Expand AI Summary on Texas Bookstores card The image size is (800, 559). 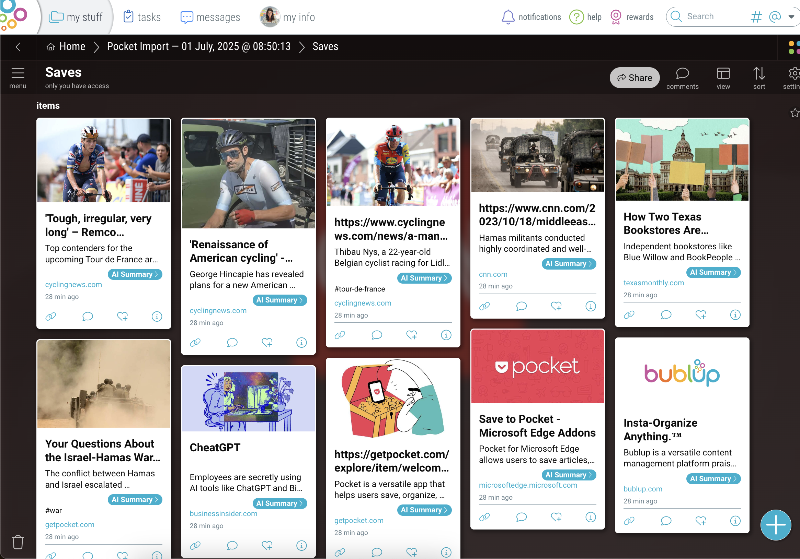713,272
